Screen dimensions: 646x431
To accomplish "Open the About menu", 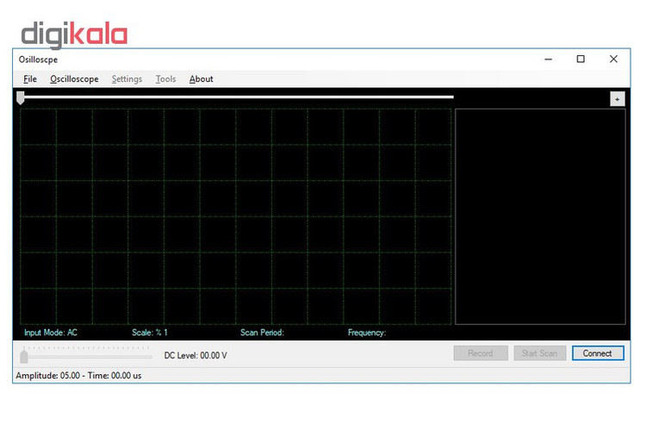I will tap(201, 78).
